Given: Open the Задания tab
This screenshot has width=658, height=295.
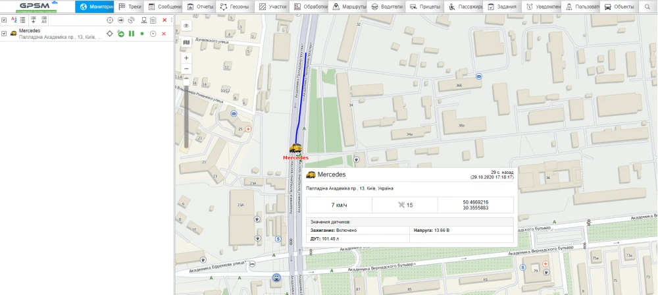Looking at the screenshot, I should click(x=501, y=7).
